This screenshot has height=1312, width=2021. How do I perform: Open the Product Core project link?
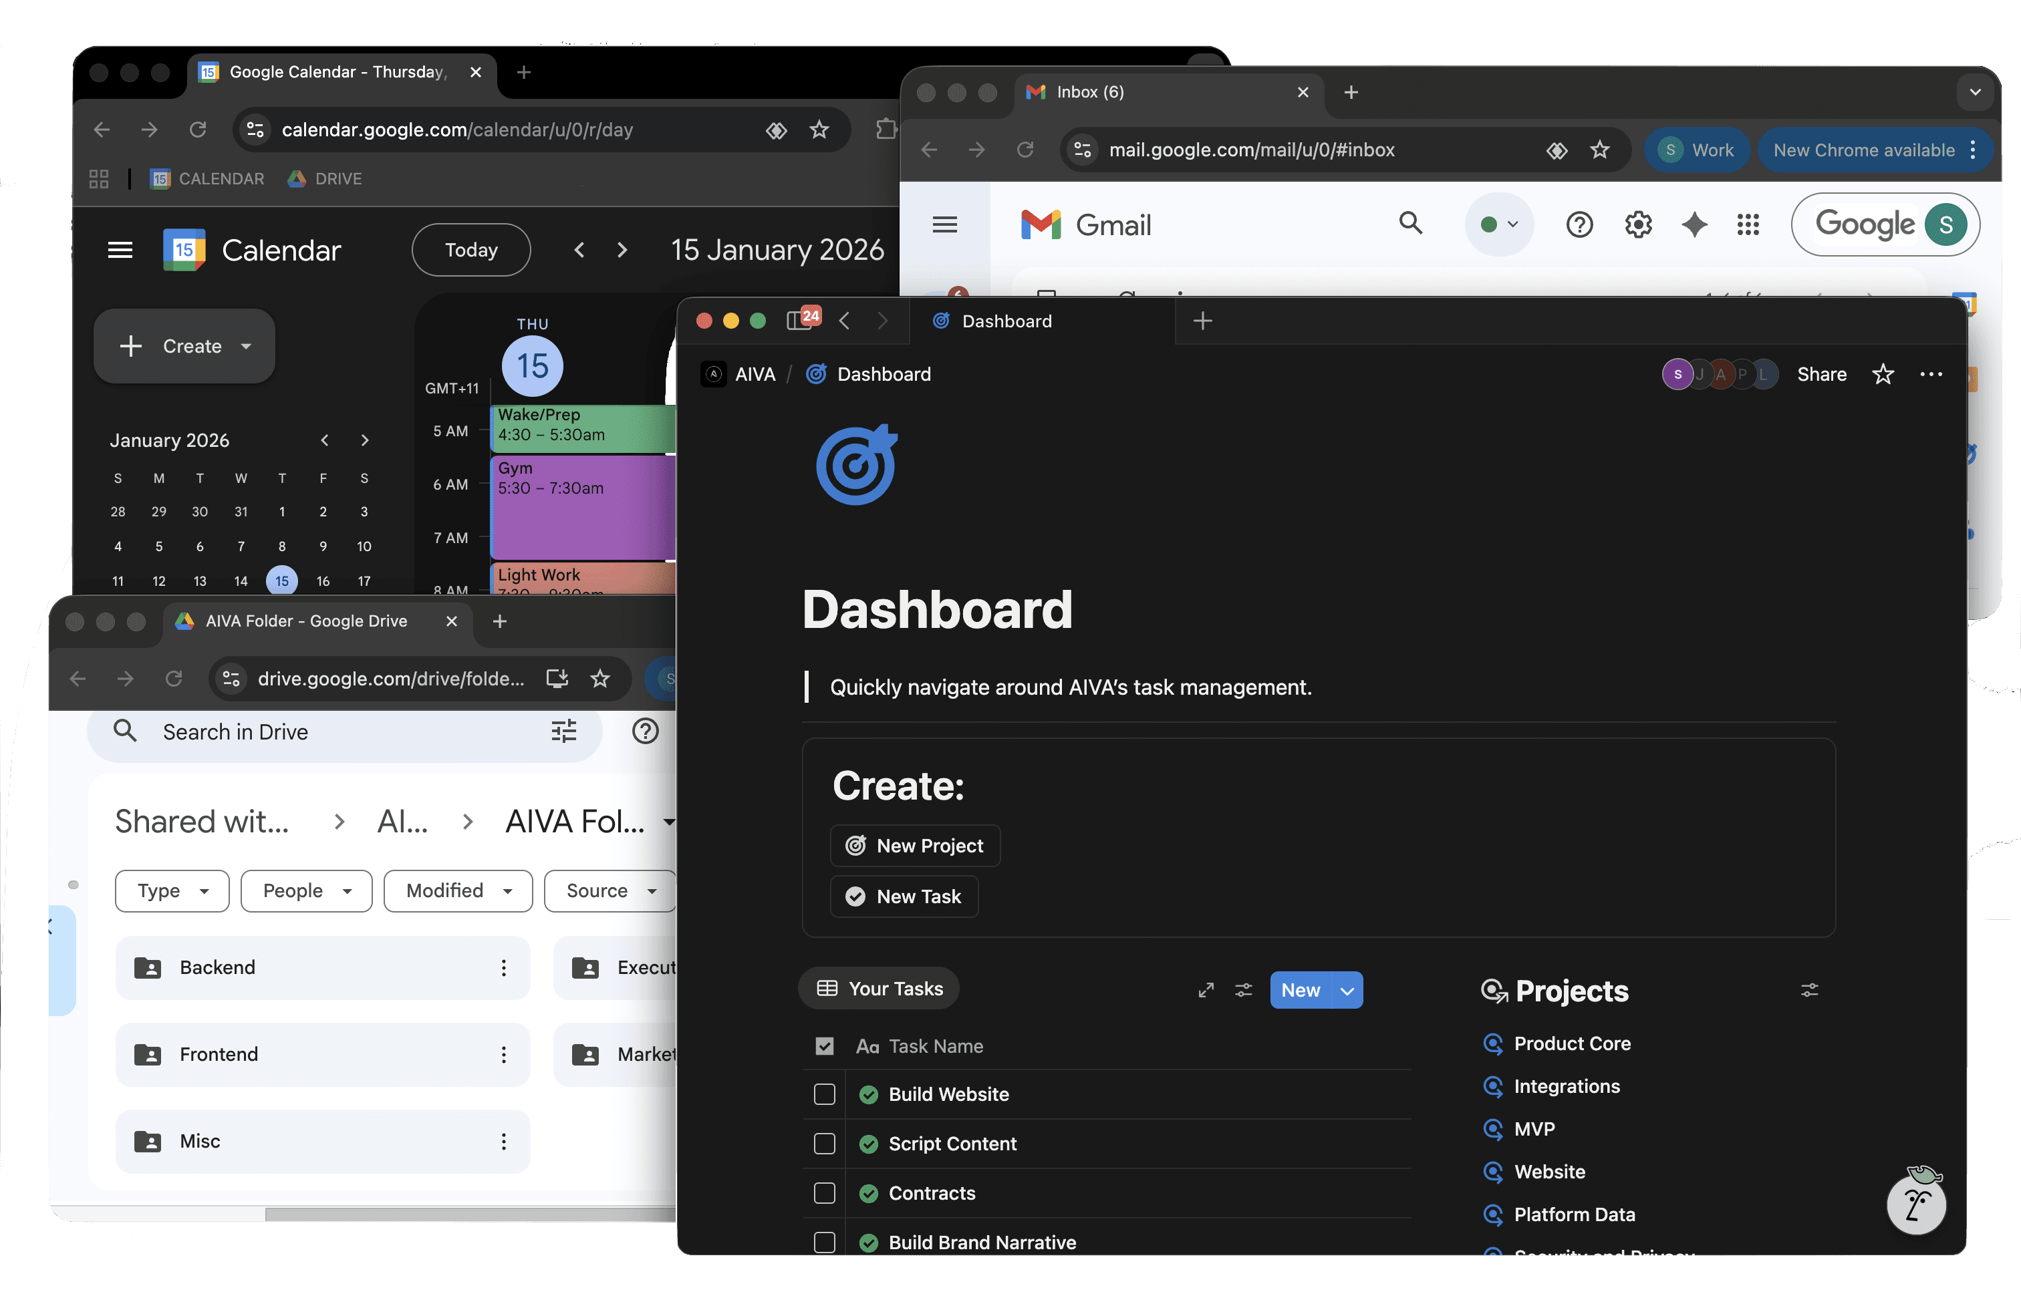1571,1043
